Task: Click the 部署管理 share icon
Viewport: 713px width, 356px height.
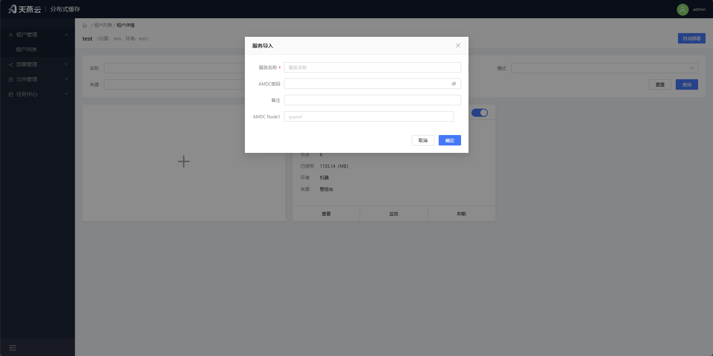Action: pyautogui.click(x=11, y=64)
